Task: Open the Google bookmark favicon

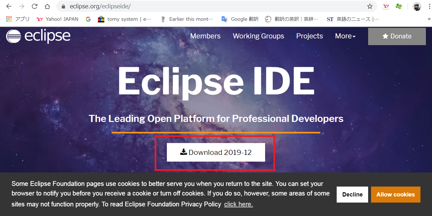Action: (88, 19)
